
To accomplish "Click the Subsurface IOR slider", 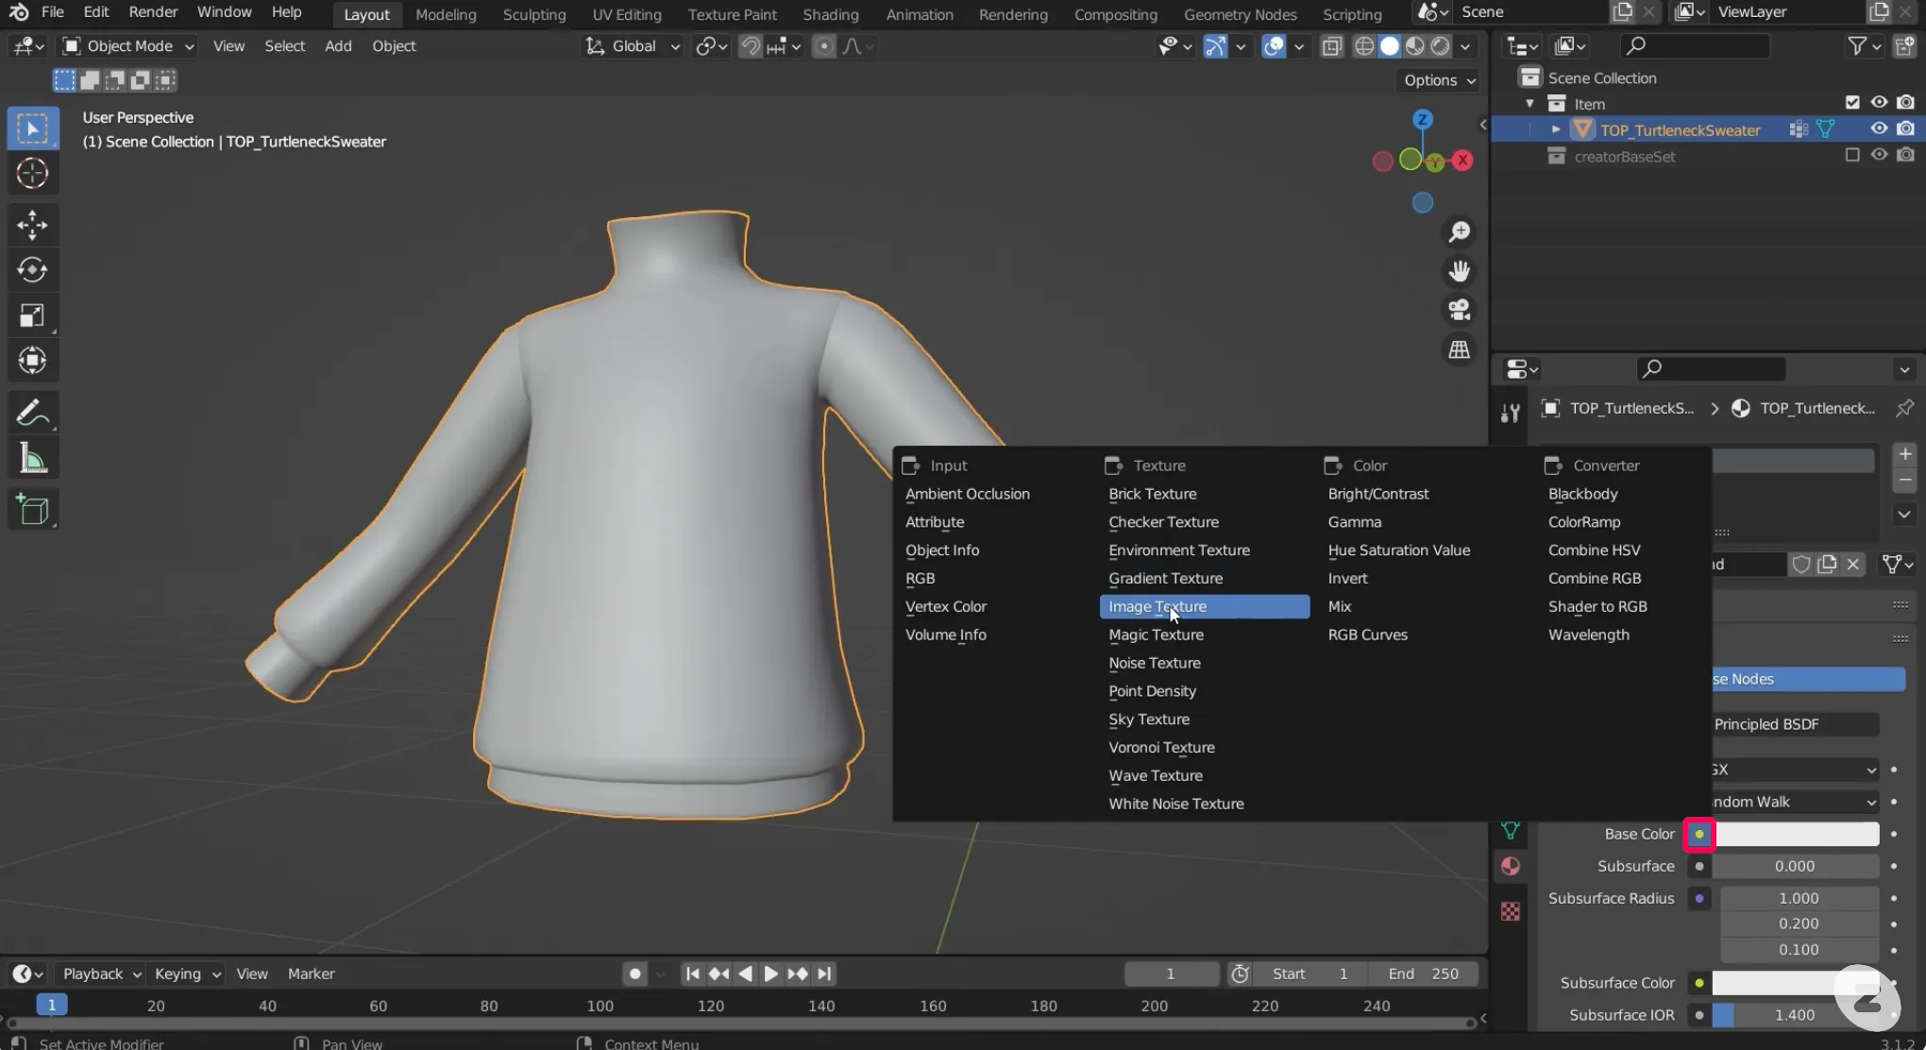I will click(1797, 1015).
